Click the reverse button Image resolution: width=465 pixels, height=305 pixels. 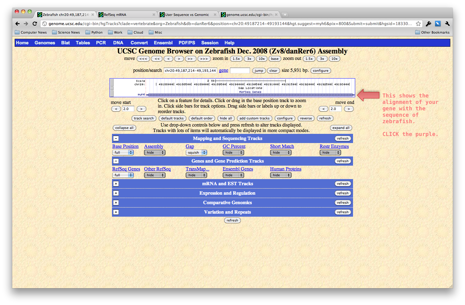[x=306, y=118]
